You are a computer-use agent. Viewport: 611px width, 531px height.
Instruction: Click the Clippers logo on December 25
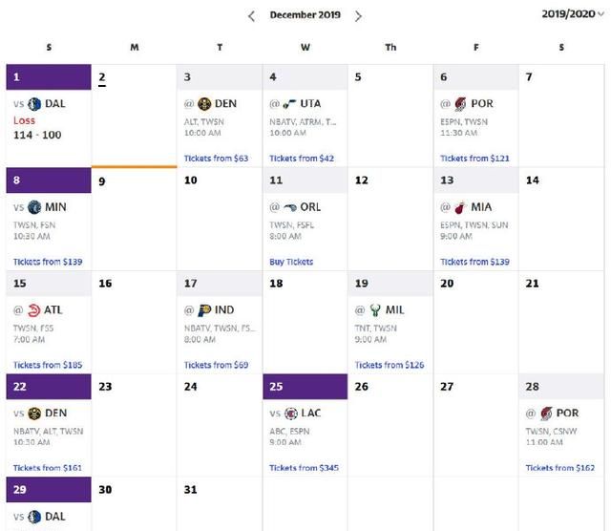pyautogui.click(x=291, y=414)
